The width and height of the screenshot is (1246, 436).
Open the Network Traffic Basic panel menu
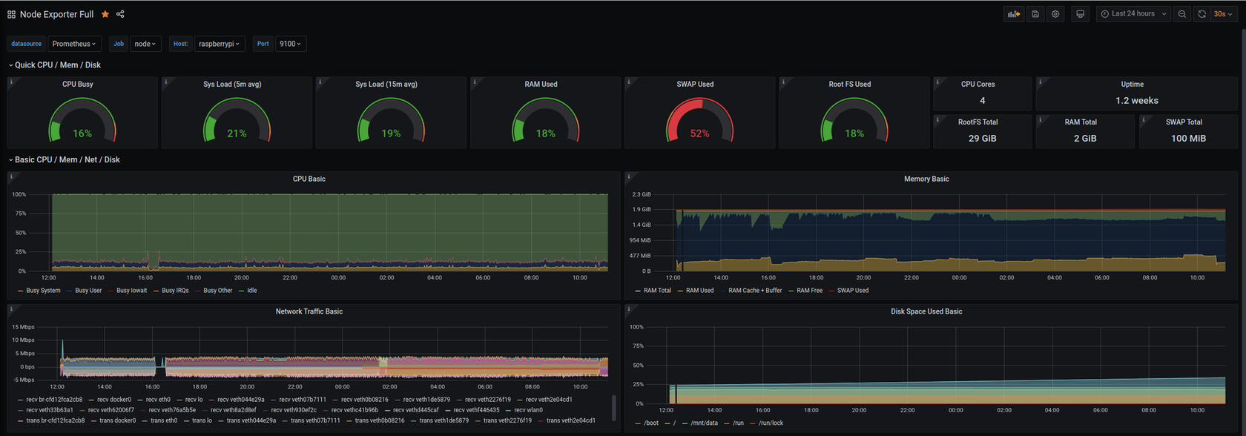coord(309,312)
